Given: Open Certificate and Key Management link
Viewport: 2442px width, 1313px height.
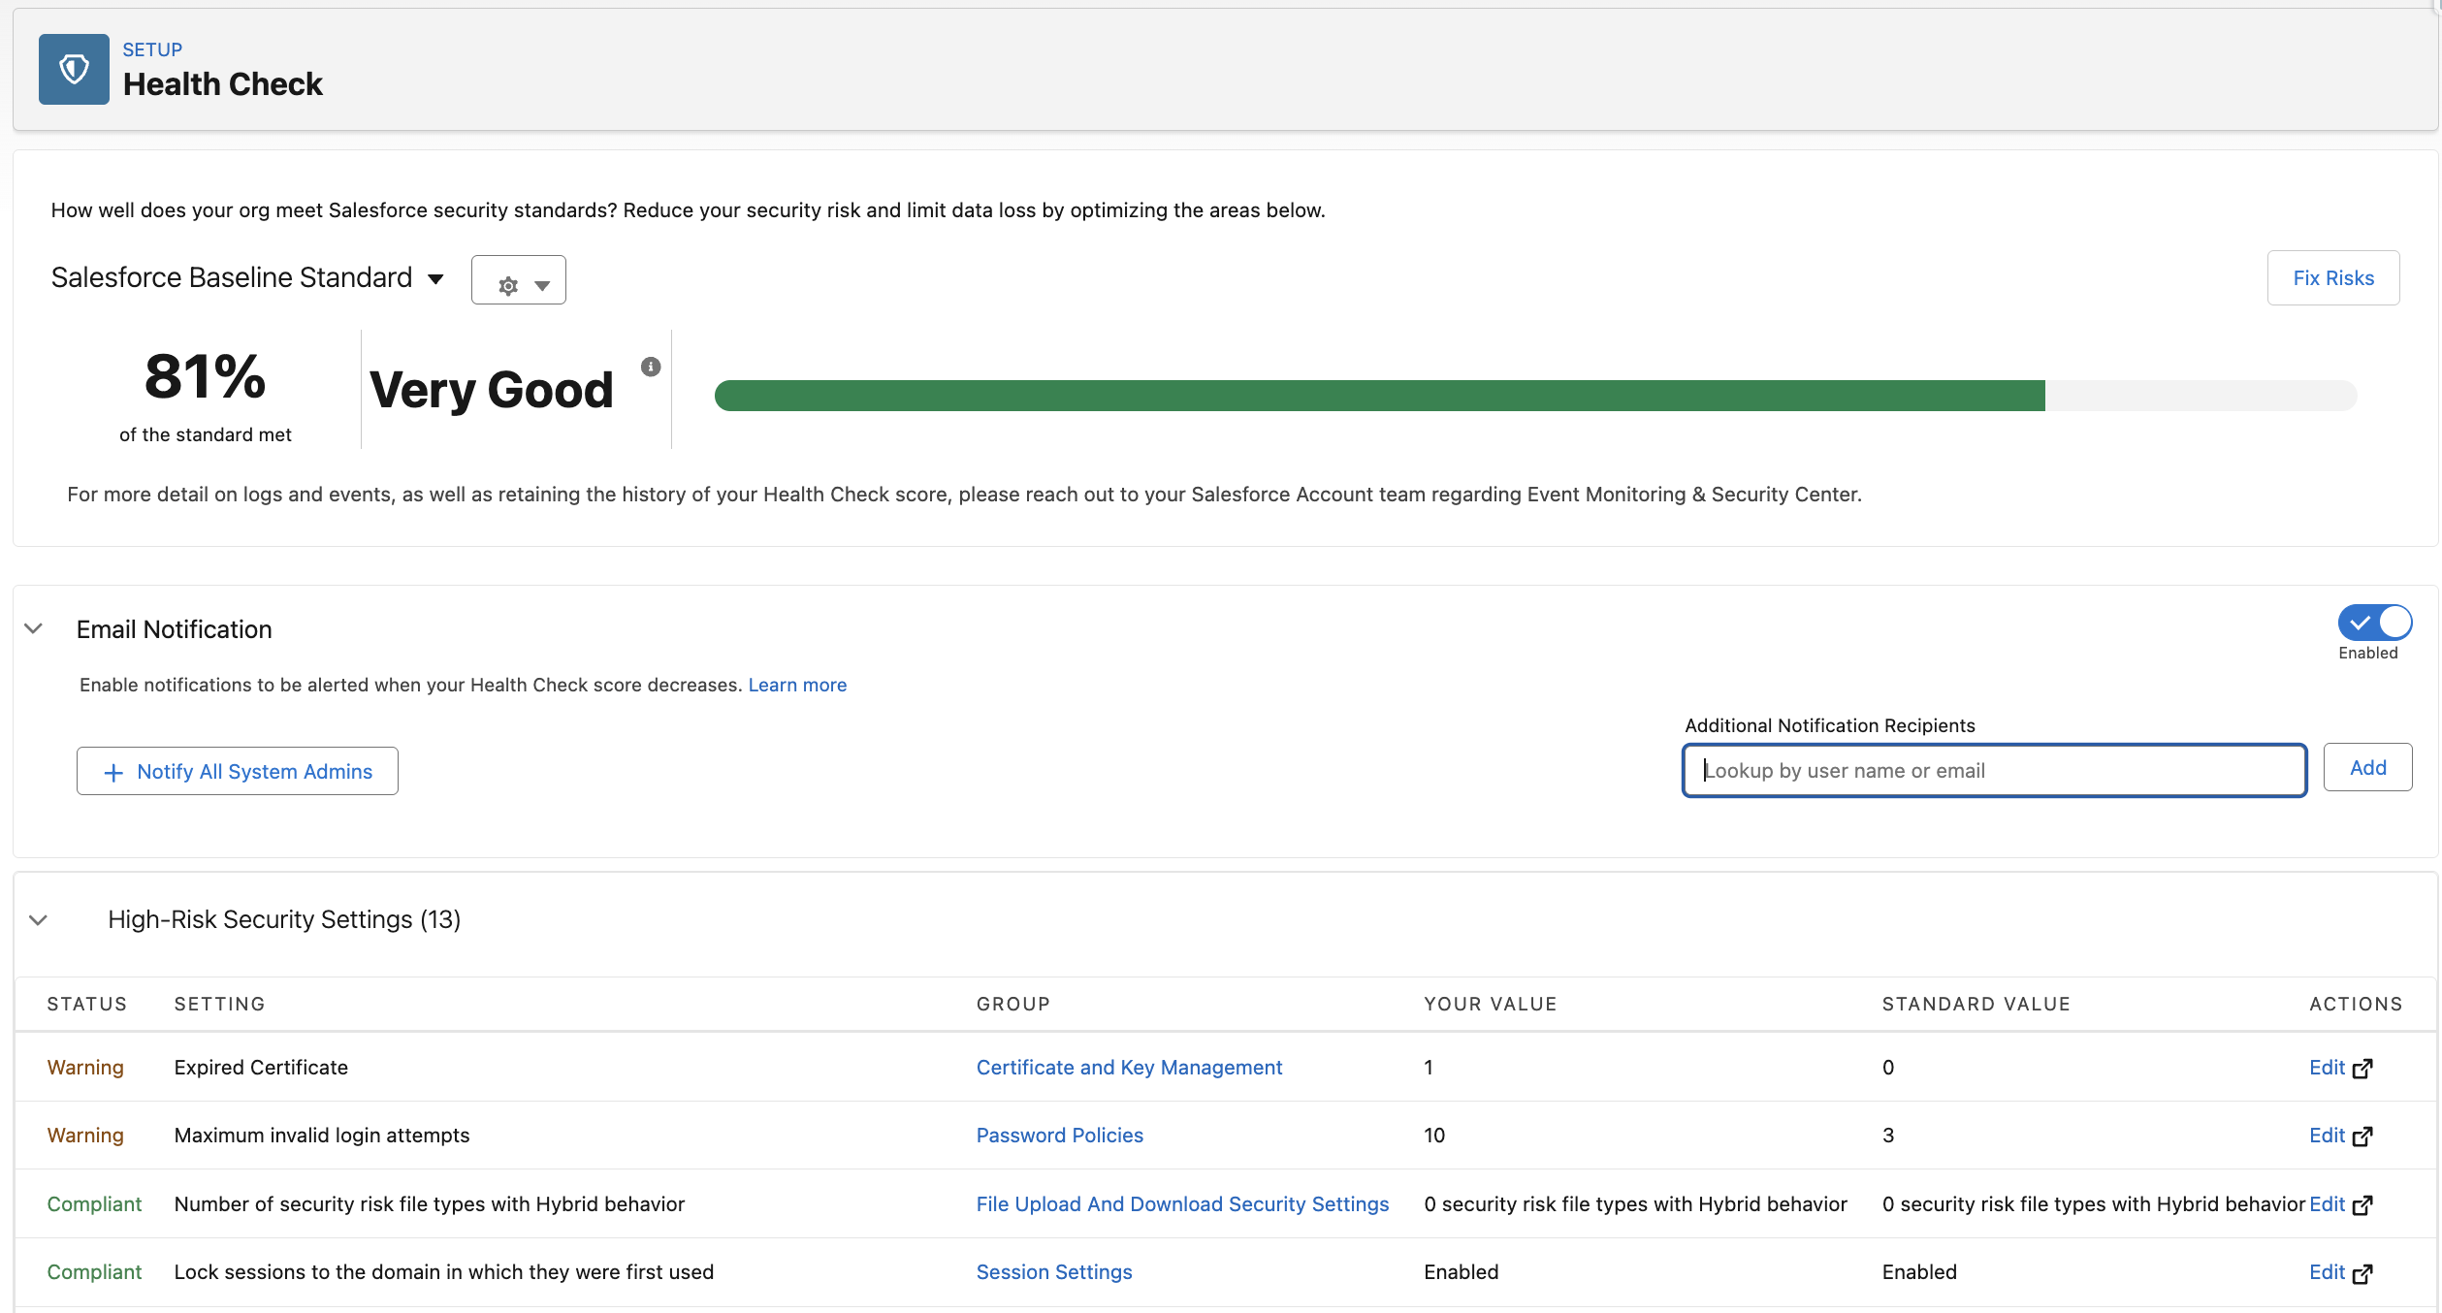Looking at the screenshot, I should click(1129, 1068).
